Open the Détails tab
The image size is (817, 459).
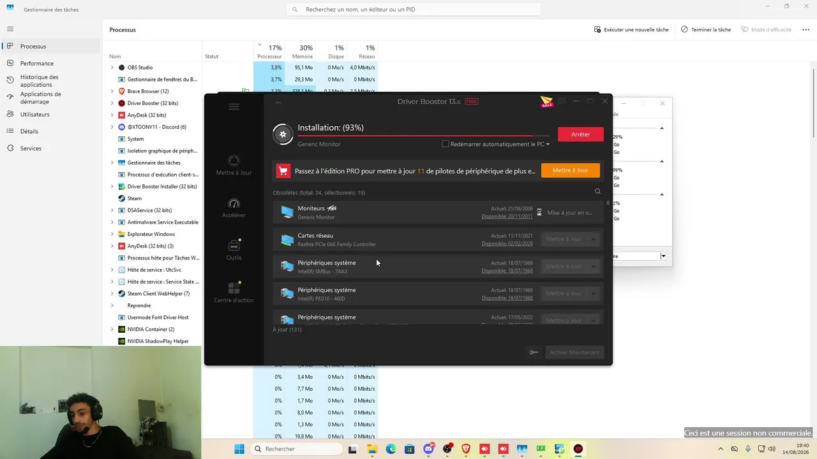pos(51,131)
